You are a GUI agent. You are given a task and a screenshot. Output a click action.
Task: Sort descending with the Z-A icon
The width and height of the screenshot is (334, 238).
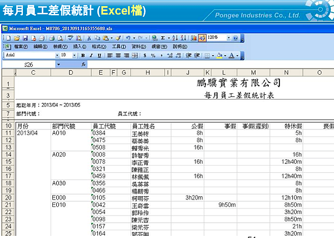click(x=183, y=38)
